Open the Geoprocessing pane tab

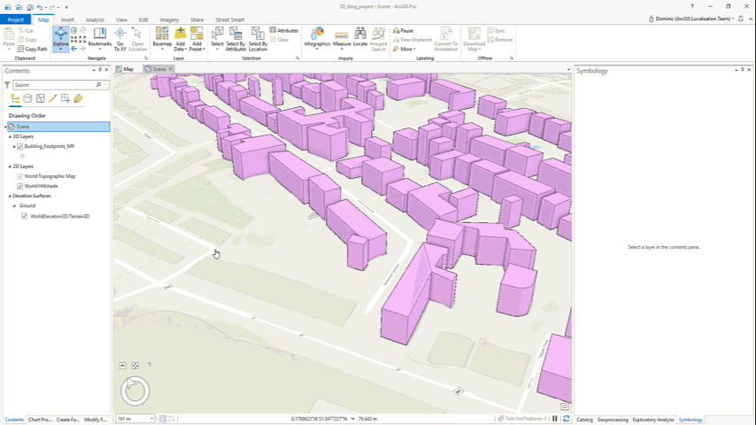pyautogui.click(x=613, y=420)
